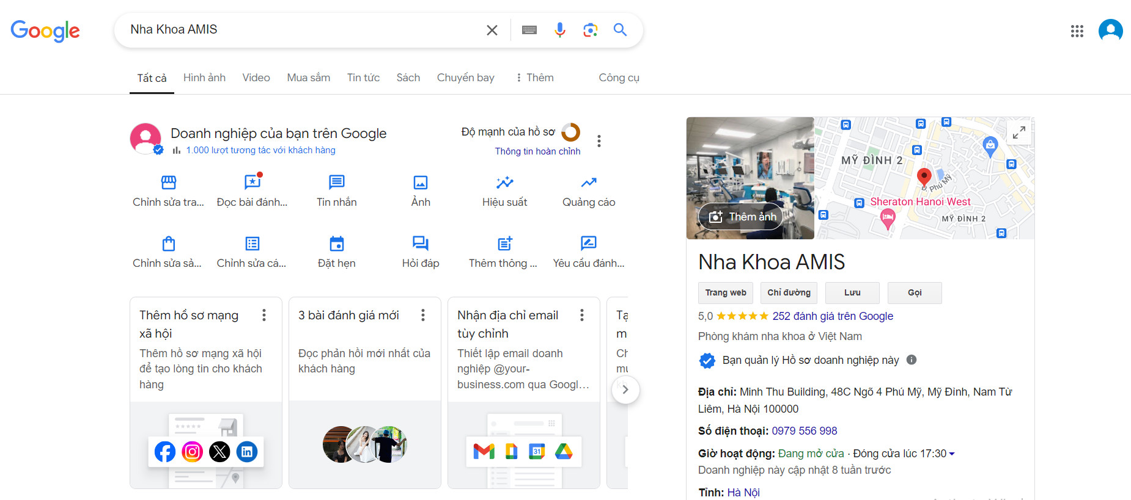Open business profile three-dot options menu

[x=599, y=141]
